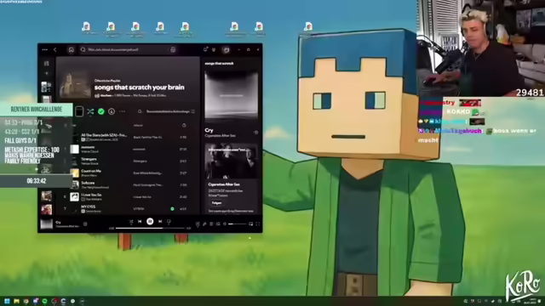Screen dimensions: 545x306
Task: Open the Spotify Home icon
Action: pyautogui.click(x=72, y=49)
